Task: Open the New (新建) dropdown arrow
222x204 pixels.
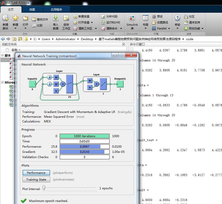Action: (x=15, y=28)
